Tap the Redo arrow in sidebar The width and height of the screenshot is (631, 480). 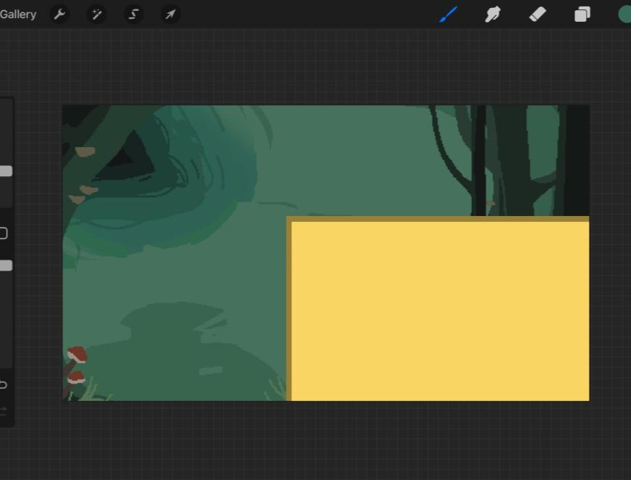pyautogui.click(x=4, y=410)
